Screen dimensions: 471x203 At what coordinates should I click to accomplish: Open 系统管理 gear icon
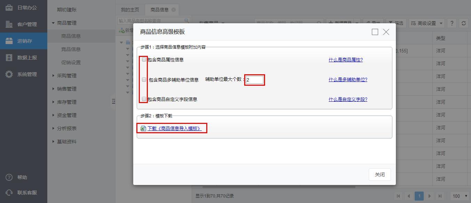click(x=9, y=74)
